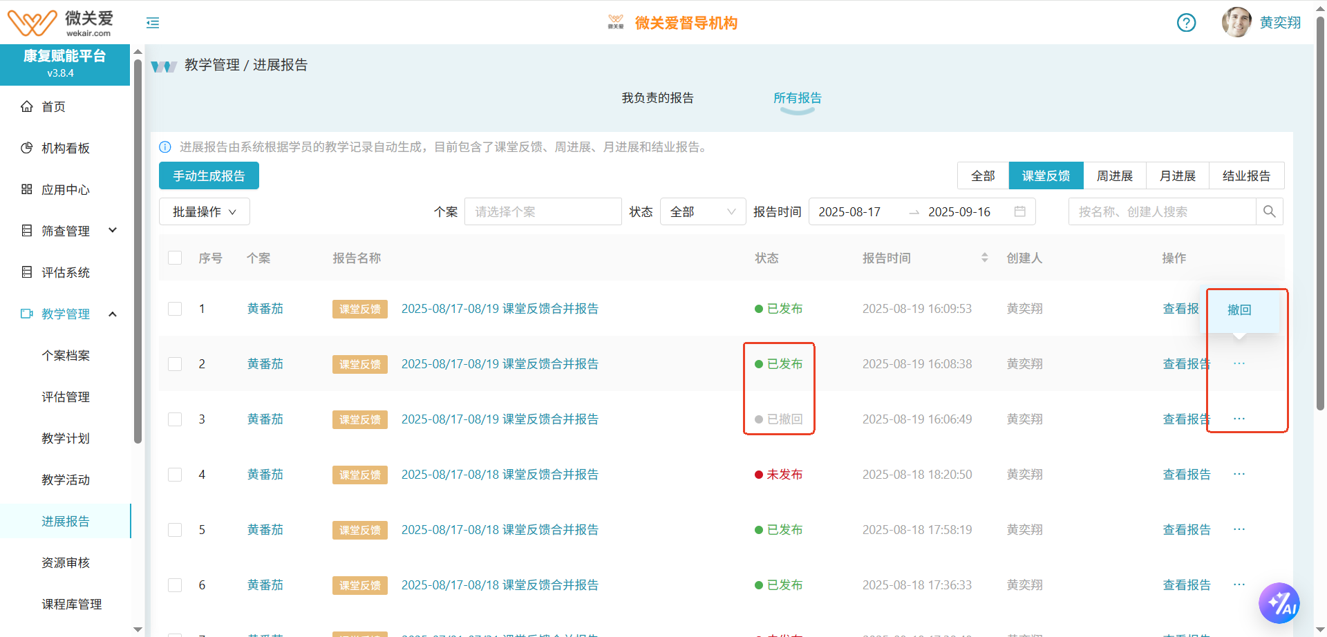Switch to the 我负责的报告 tab

[657, 98]
